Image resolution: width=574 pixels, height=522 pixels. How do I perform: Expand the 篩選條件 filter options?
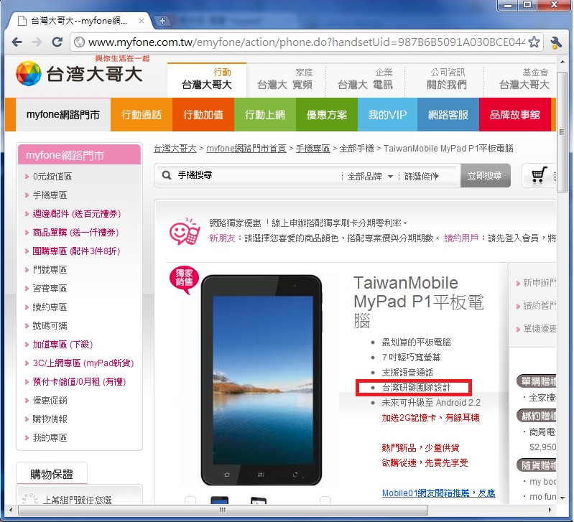click(x=422, y=177)
